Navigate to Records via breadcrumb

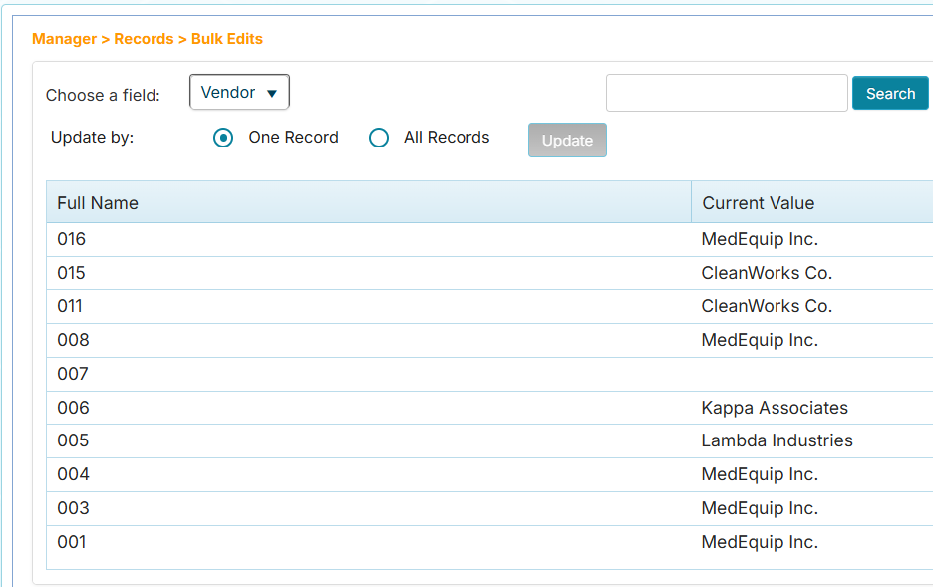(x=143, y=38)
